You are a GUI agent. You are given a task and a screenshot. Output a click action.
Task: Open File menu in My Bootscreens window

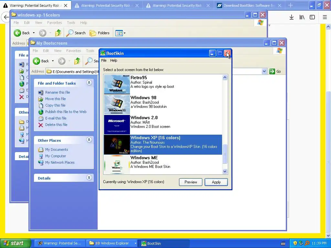[35, 51]
